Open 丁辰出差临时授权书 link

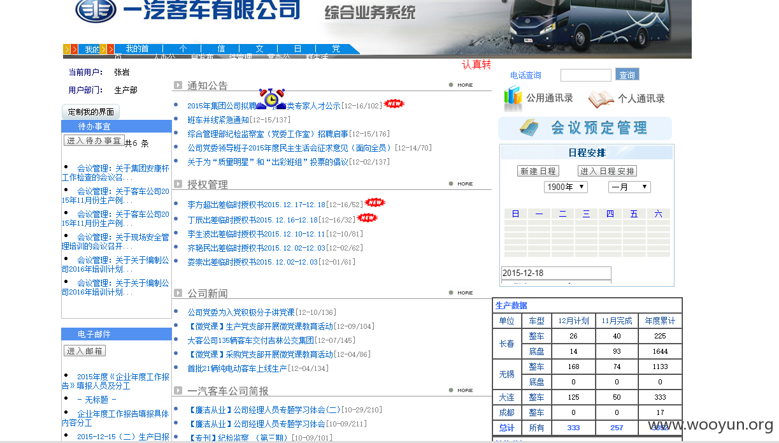[x=252, y=220]
